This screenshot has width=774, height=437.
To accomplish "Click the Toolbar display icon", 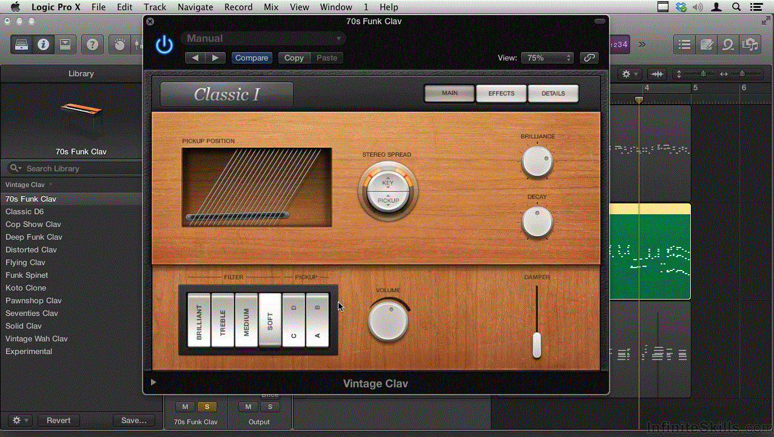I will click(x=64, y=44).
